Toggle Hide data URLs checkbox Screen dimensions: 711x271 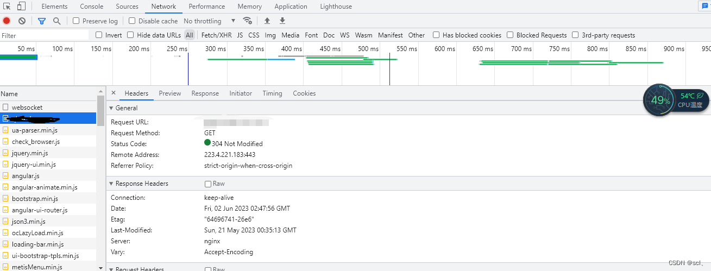point(130,35)
